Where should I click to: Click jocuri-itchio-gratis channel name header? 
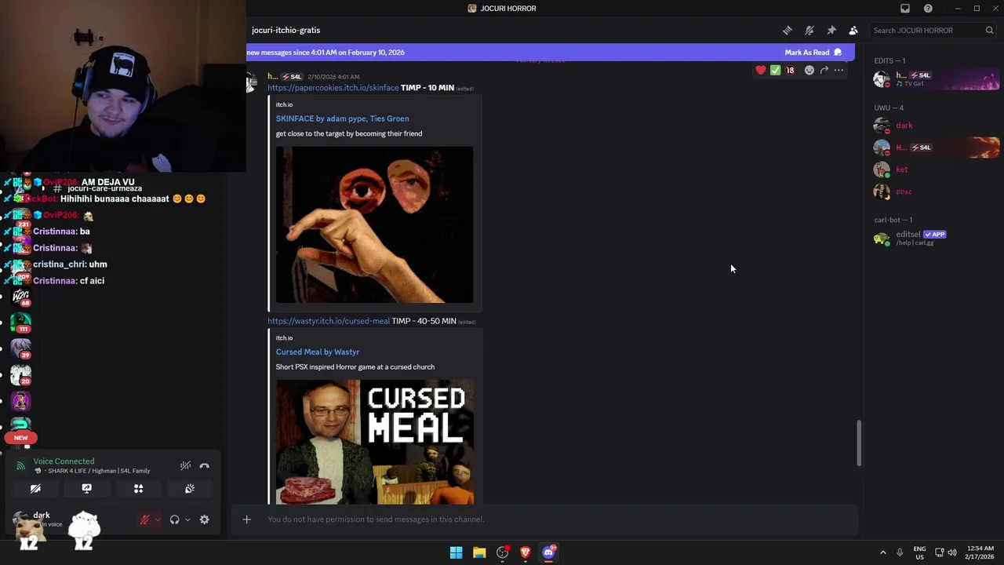[286, 31]
